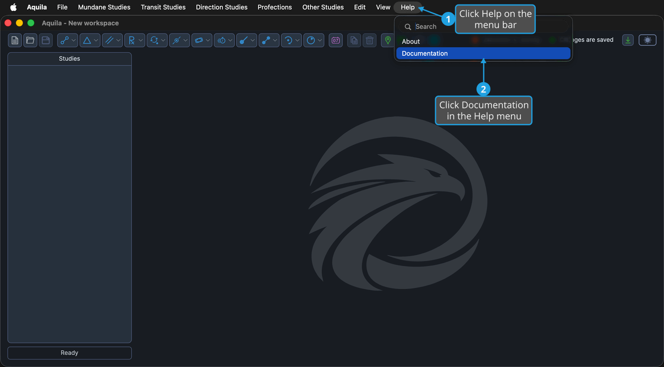
Task: Click the Search field in Help menu
Action: pyautogui.click(x=483, y=26)
